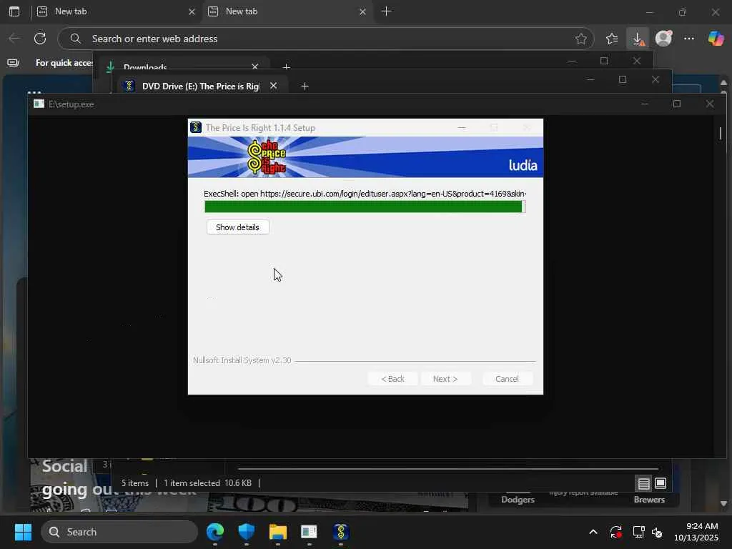Image resolution: width=732 pixels, height=549 pixels.
Task: Click the Edge page scroll down arrow
Action: click(723, 503)
